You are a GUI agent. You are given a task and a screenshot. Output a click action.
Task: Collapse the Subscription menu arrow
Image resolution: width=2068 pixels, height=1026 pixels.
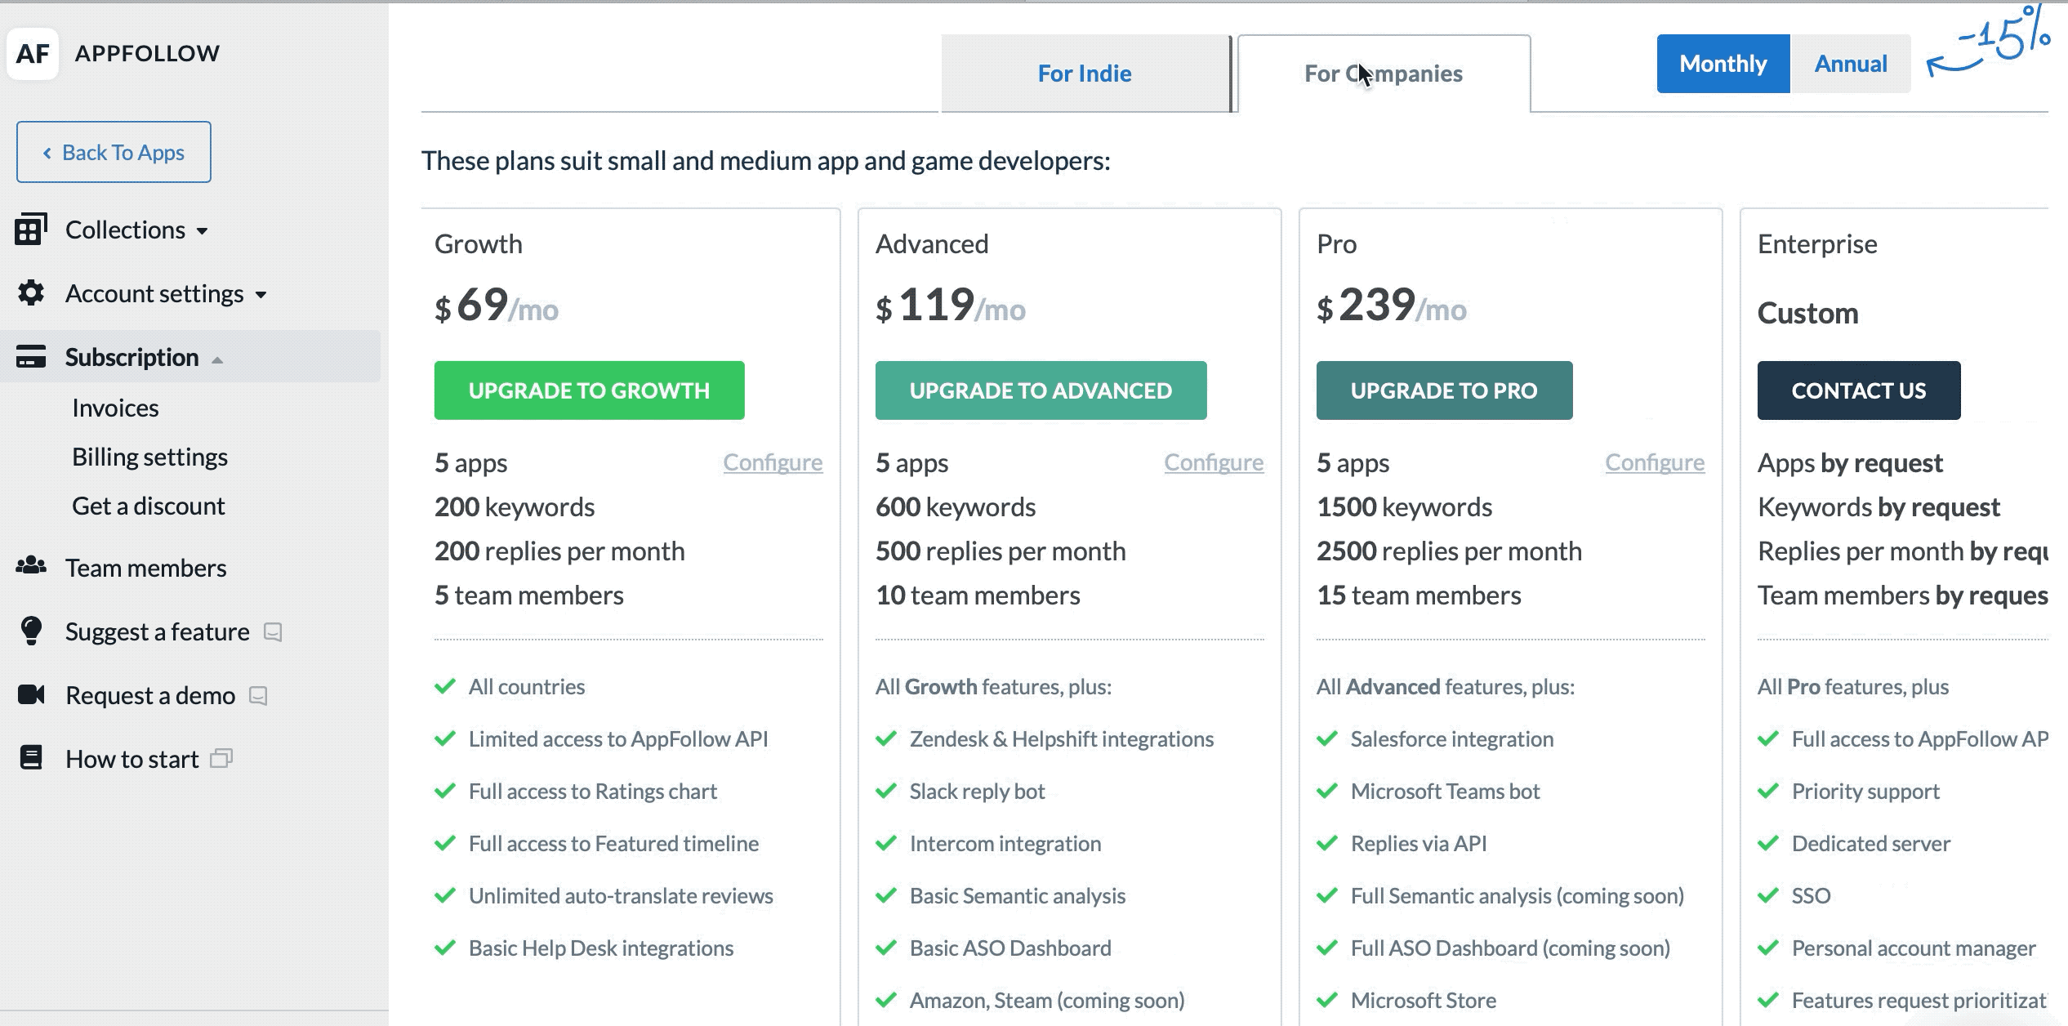[x=217, y=359]
